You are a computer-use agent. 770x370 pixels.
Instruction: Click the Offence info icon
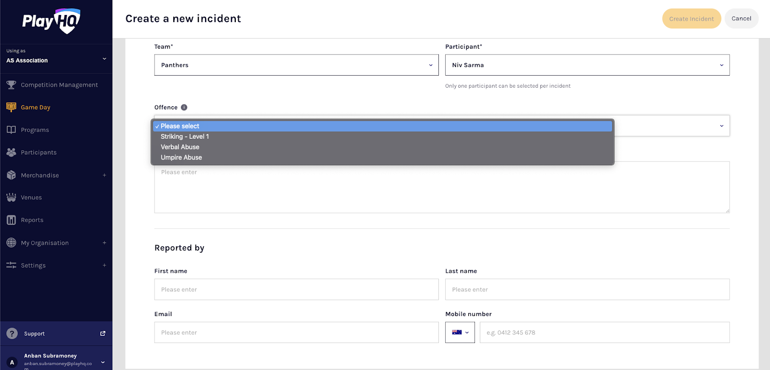pos(184,107)
